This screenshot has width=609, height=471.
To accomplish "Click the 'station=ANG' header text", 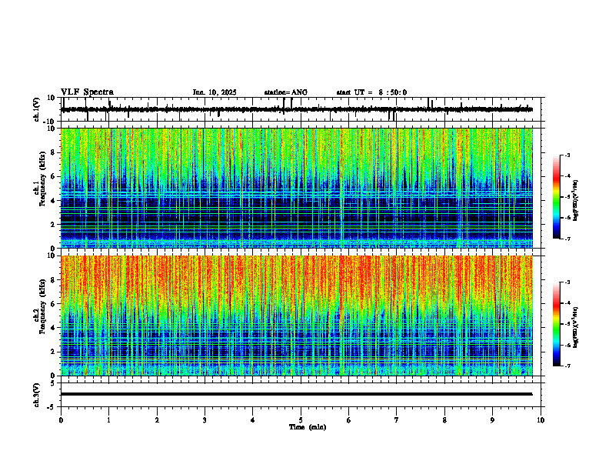I will [285, 92].
